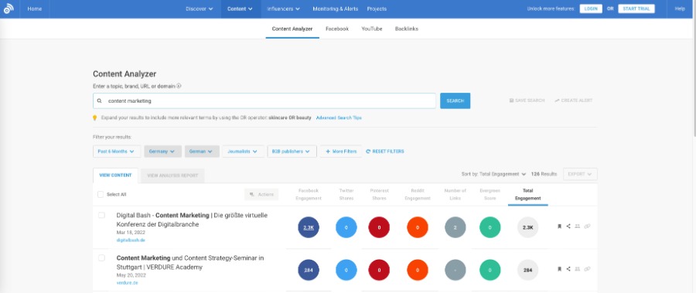
Task: Open the Germany country filter
Action: [163, 152]
